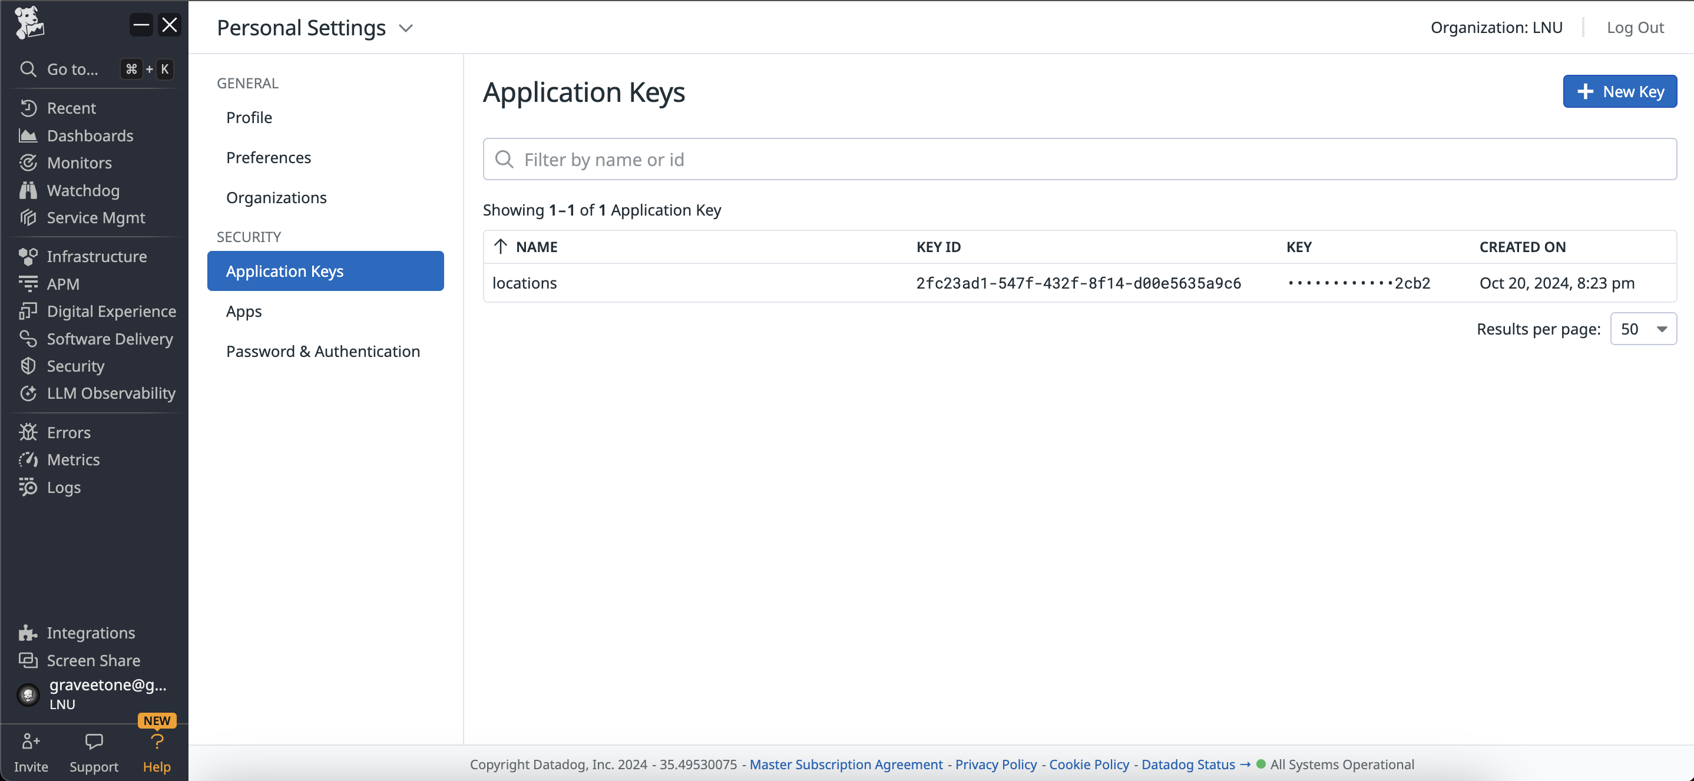Collapse sidebar with the minimize bar button
The image size is (1694, 781).
point(141,25)
